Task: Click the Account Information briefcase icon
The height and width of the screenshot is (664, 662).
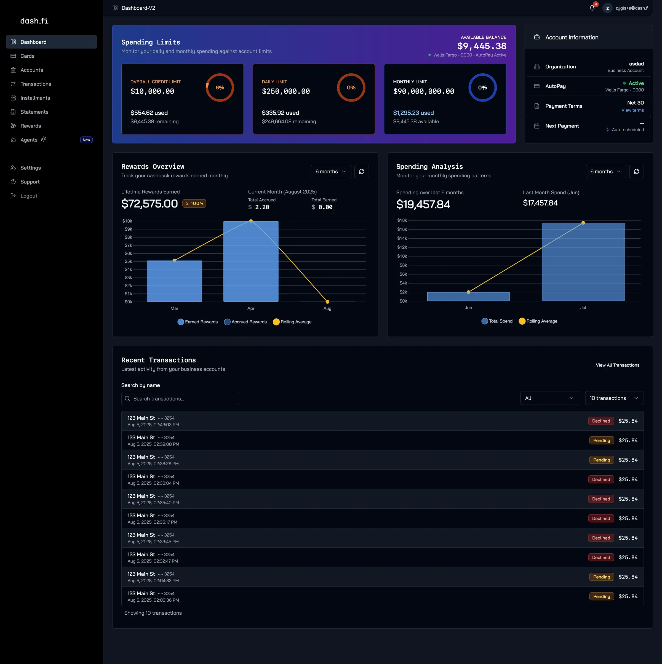Action: point(536,37)
